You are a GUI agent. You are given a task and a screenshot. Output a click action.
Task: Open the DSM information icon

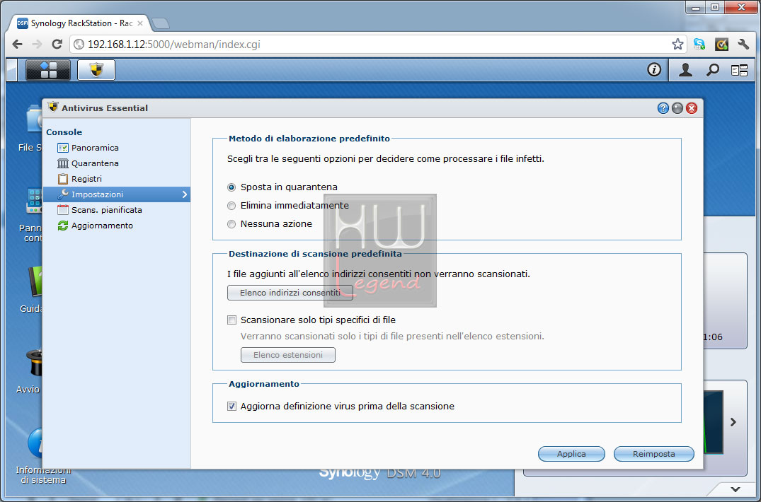click(654, 70)
